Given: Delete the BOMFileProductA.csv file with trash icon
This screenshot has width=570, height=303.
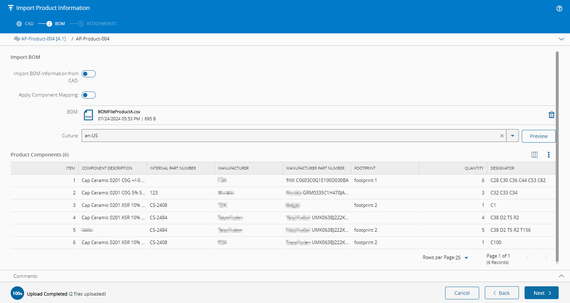Looking at the screenshot, I should click(x=551, y=115).
